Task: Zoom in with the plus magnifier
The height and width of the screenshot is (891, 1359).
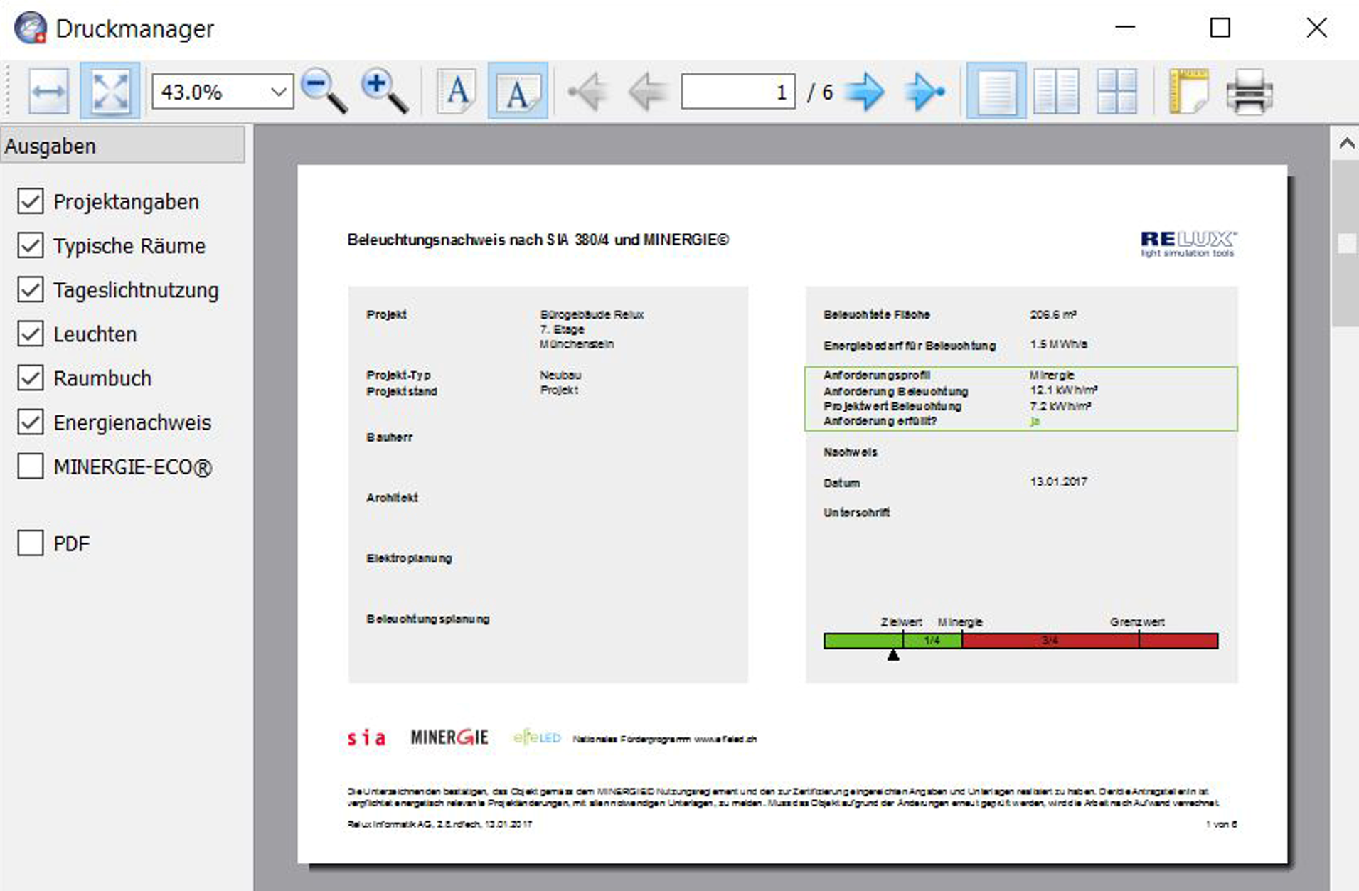Action: pos(385,92)
